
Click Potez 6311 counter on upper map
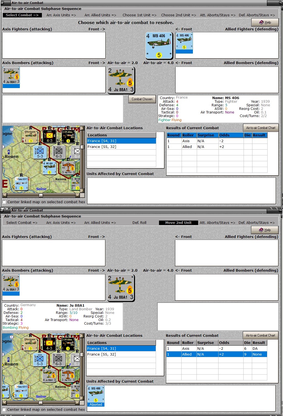21,184
